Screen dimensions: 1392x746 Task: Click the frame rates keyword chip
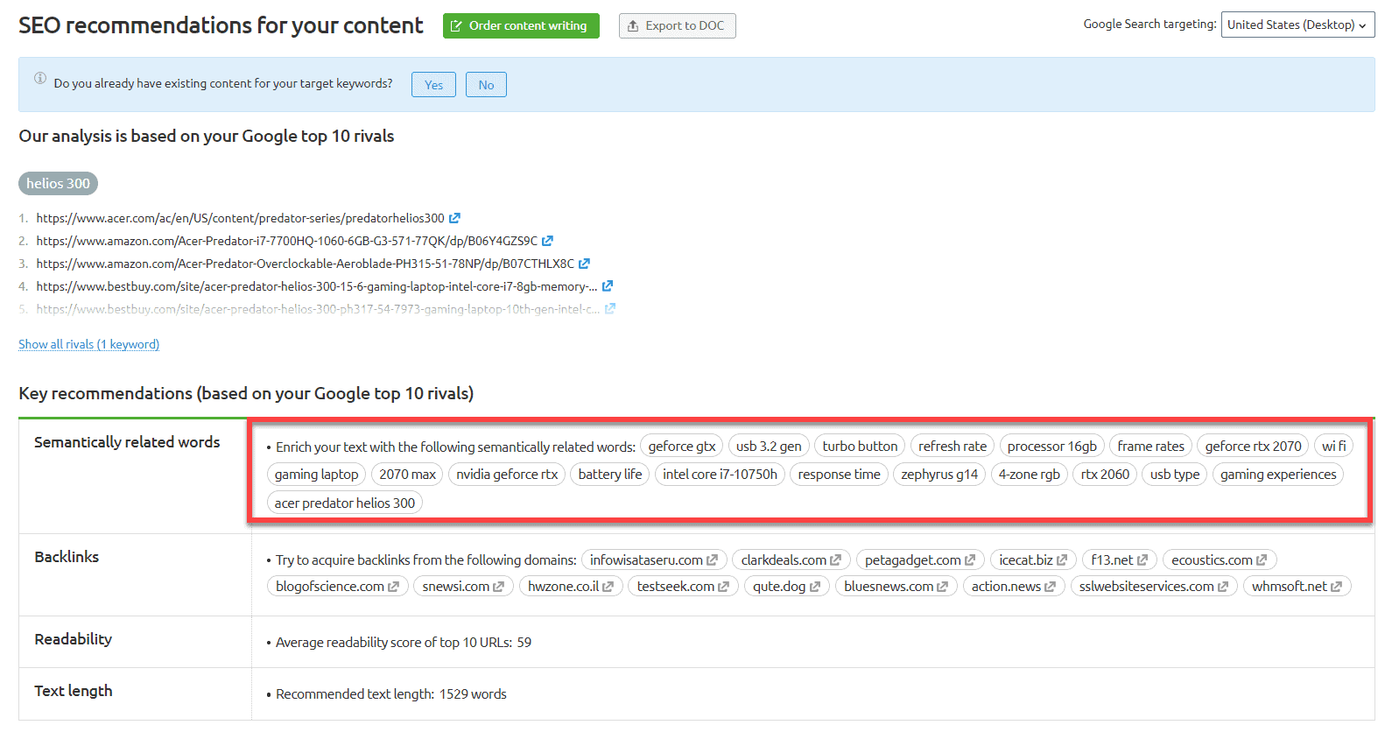(x=1150, y=447)
